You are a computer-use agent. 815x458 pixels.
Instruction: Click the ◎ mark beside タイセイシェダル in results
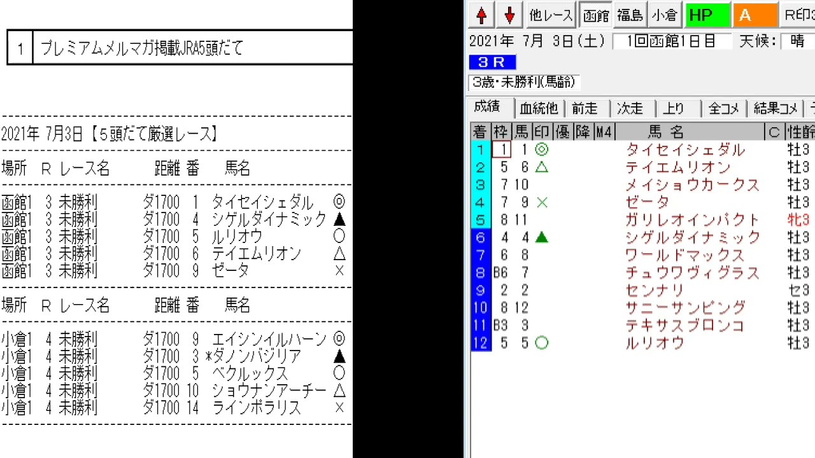541,150
